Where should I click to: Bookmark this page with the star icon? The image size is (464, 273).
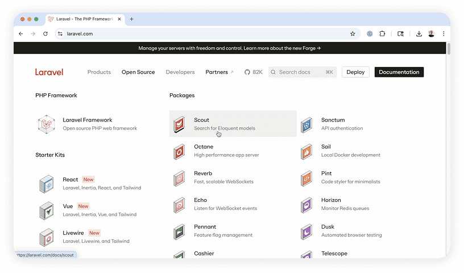[x=353, y=34]
